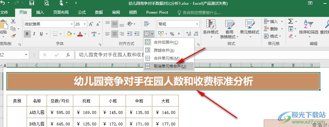This screenshot has width=329, height=127.
Task: Click the Increase Font Size icon
Action: click(x=91, y=24)
